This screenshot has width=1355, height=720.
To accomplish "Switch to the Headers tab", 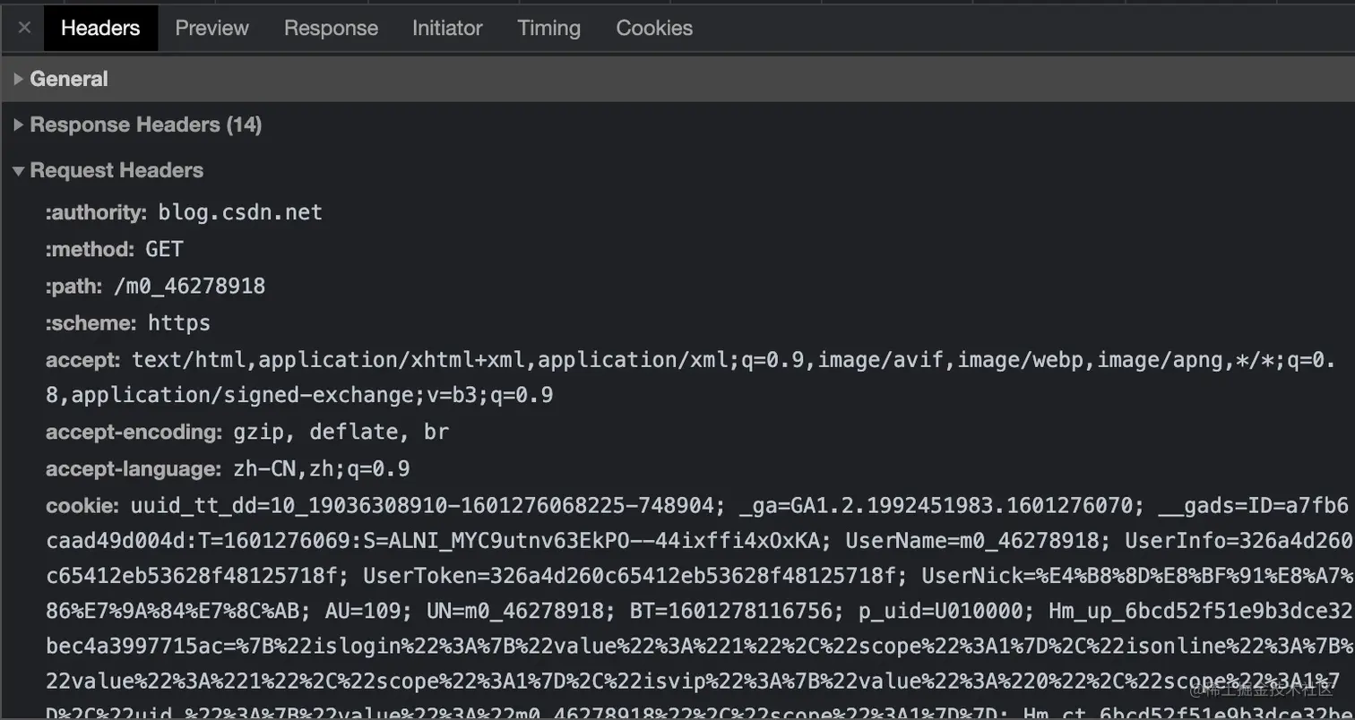I will pos(100,28).
